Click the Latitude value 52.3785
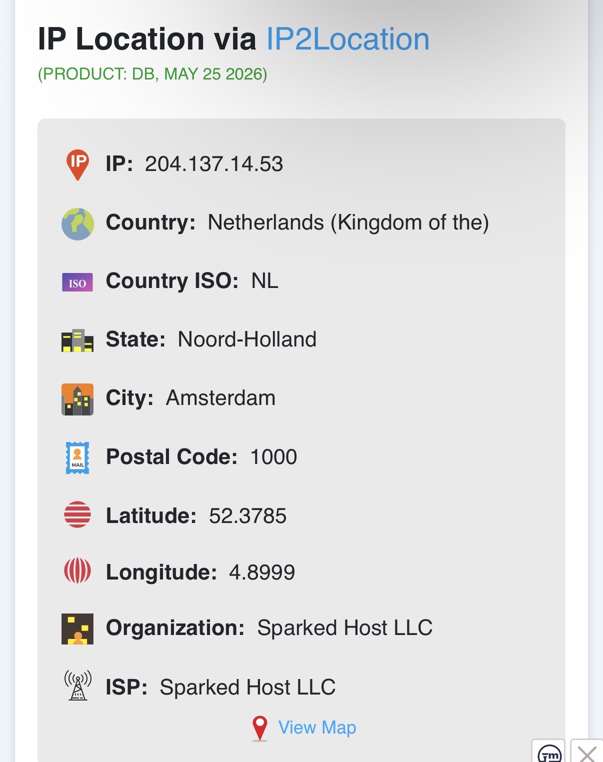Image resolution: width=603 pixels, height=762 pixels. pyautogui.click(x=247, y=516)
